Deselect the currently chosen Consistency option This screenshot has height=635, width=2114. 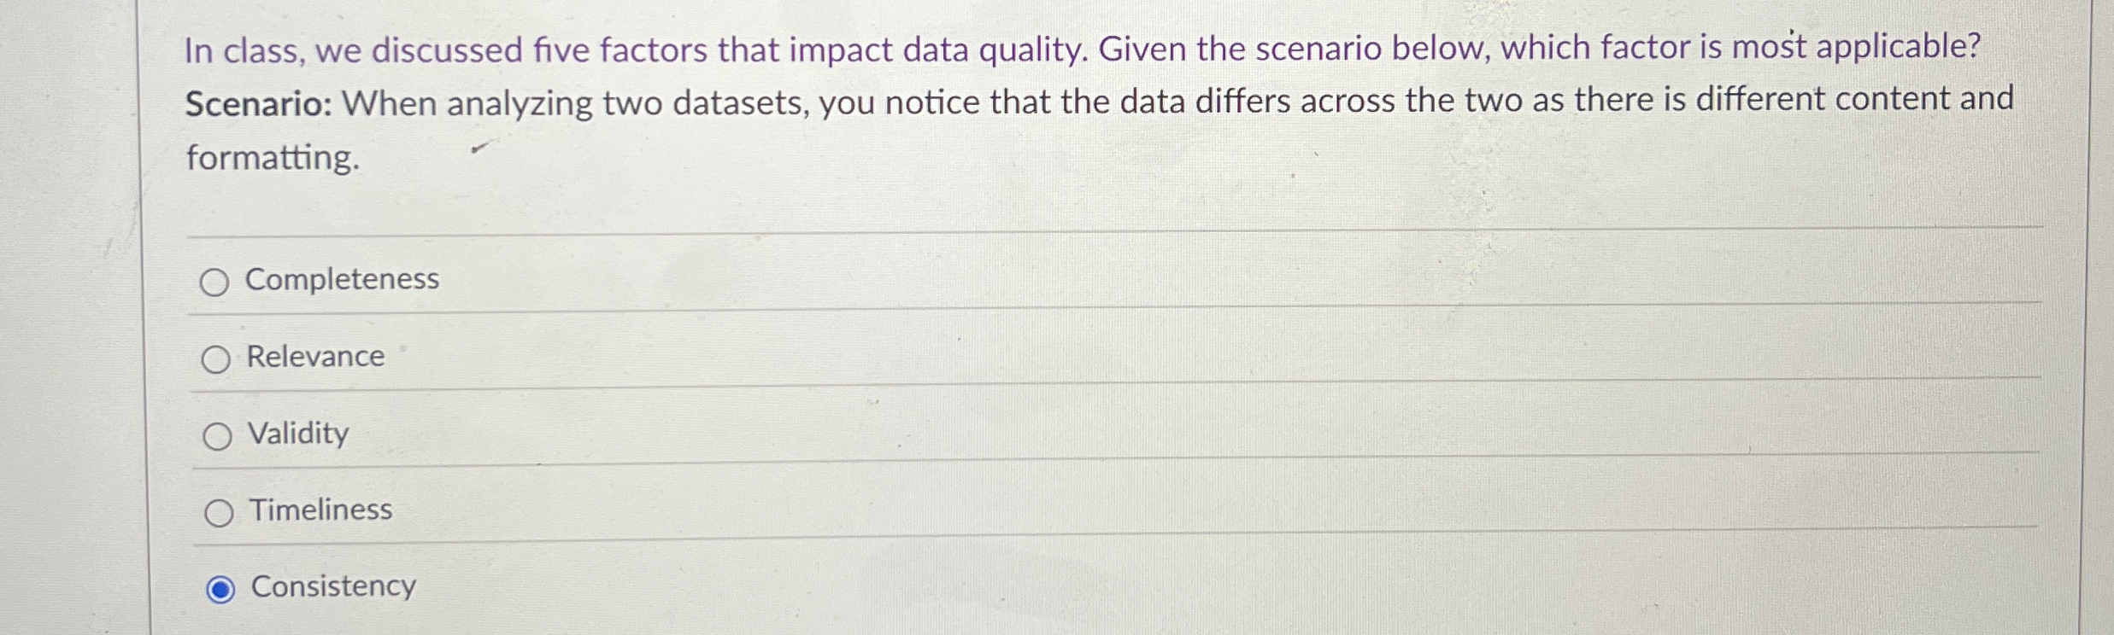click(220, 587)
